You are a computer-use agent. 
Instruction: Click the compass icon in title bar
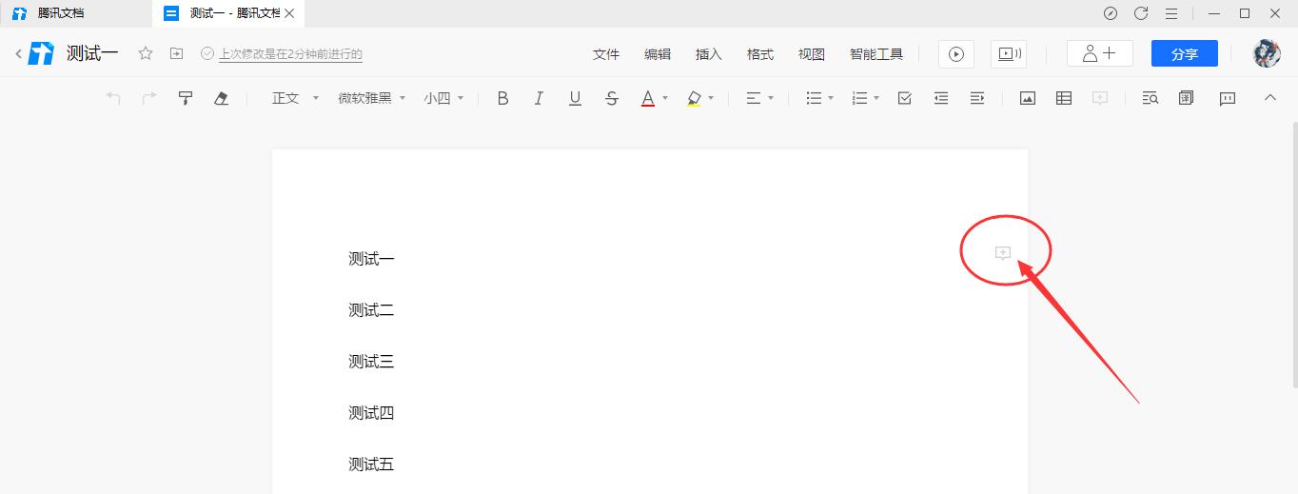pos(1111,13)
